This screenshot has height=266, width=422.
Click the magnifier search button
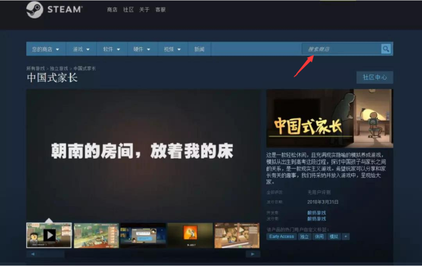coord(386,49)
